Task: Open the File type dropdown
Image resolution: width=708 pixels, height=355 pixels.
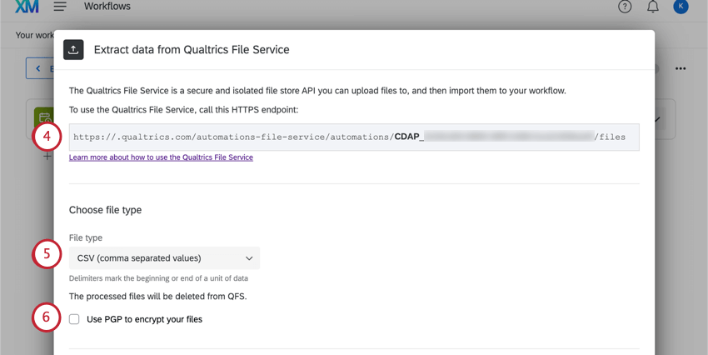Action: pos(164,258)
